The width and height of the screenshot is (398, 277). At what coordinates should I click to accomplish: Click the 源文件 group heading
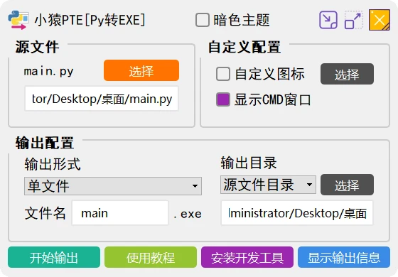click(37, 47)
